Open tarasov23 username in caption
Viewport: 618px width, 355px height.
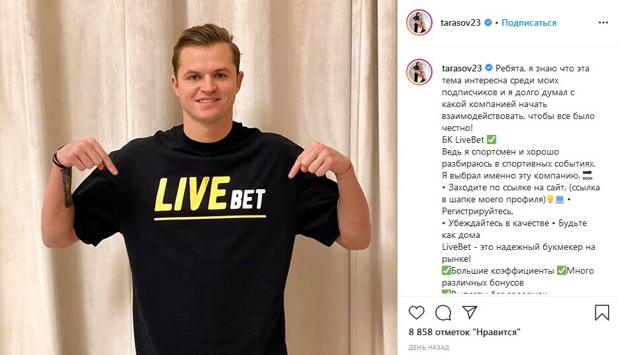coord(462,68)
